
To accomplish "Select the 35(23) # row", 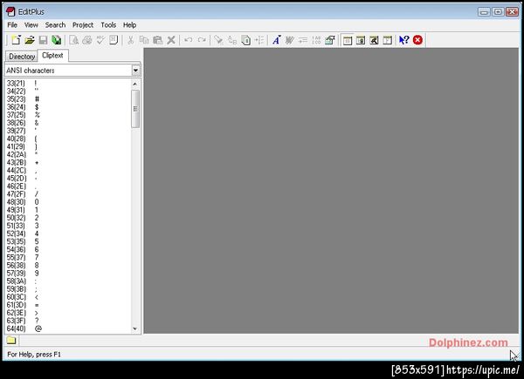I will coord(68,99).
